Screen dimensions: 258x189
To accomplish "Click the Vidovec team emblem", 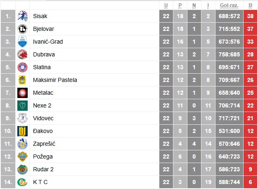I will point(22,119).
